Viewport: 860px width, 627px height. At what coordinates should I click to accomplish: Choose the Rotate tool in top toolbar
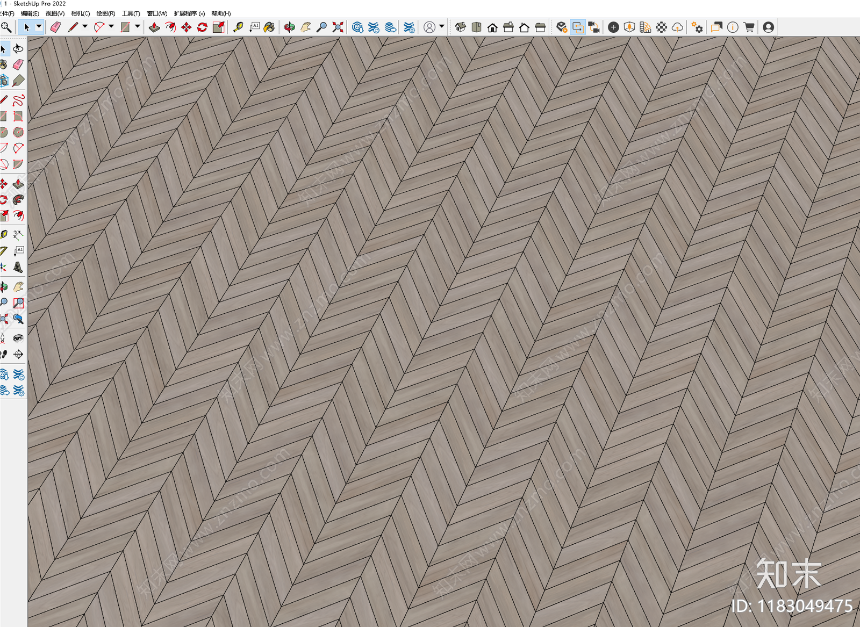point(202,27)
